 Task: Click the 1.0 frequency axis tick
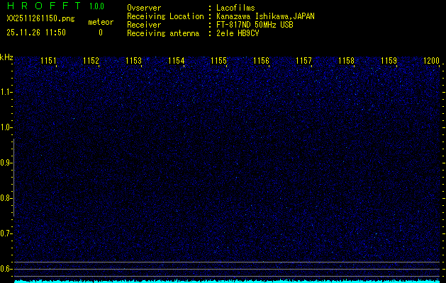(6, 127)
